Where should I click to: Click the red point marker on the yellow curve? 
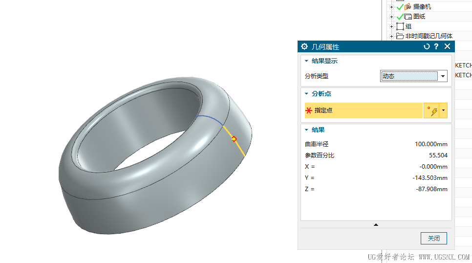(x=234, y=139)
